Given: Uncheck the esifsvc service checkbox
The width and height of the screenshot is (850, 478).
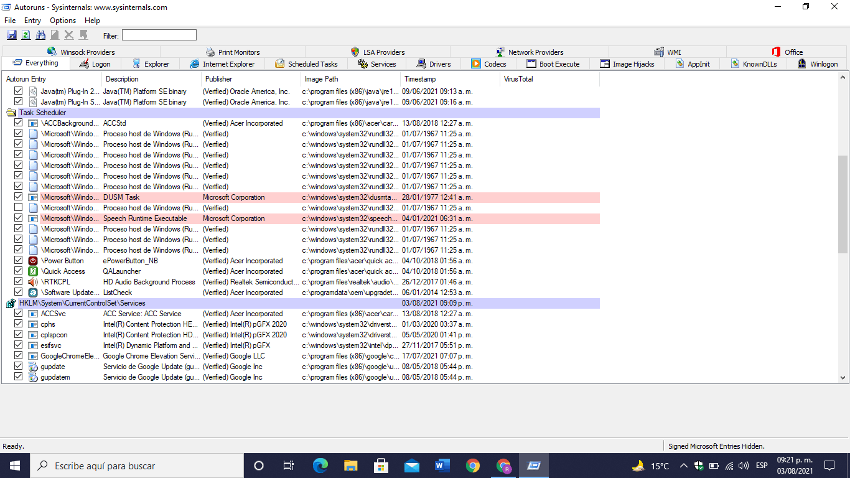Looking at the screenshot, I should [19, 345].
